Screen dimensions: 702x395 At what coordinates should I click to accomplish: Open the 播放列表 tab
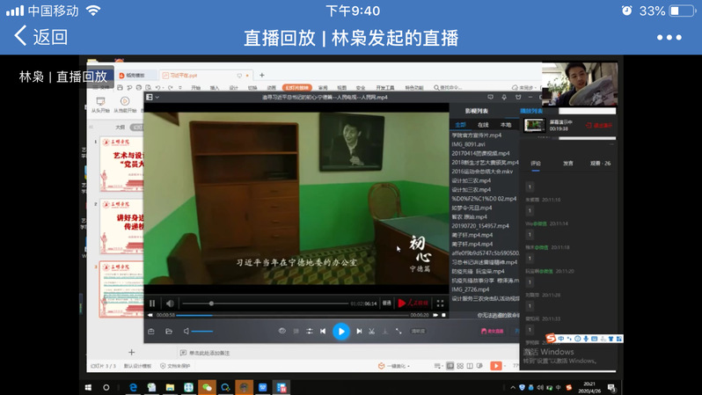(531, 111)
